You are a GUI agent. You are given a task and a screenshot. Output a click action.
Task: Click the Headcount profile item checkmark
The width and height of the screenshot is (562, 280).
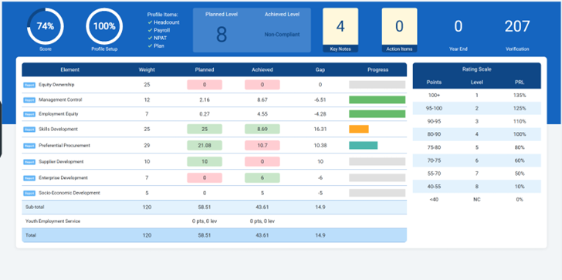tap(151, 22)
